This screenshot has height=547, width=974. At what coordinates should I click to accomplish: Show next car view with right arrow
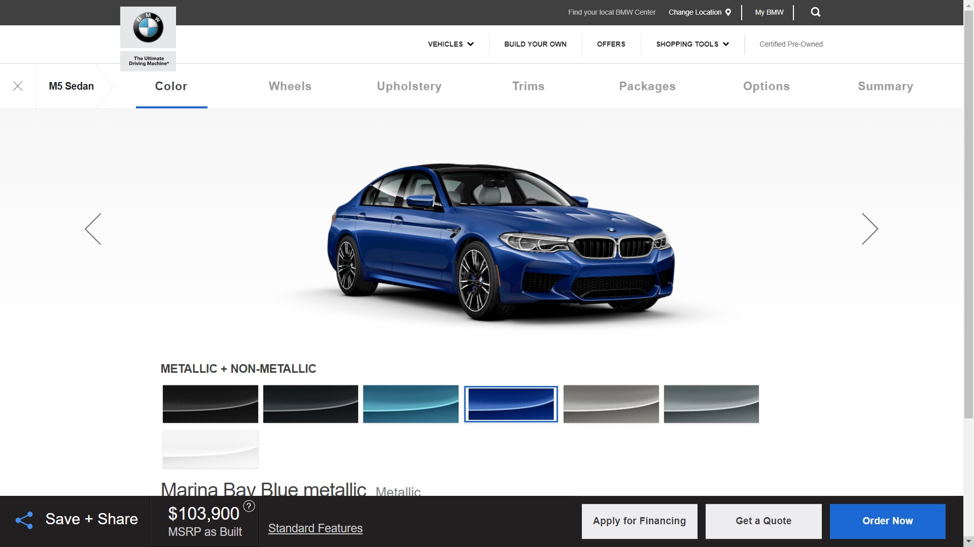click(x=869, y=229)
